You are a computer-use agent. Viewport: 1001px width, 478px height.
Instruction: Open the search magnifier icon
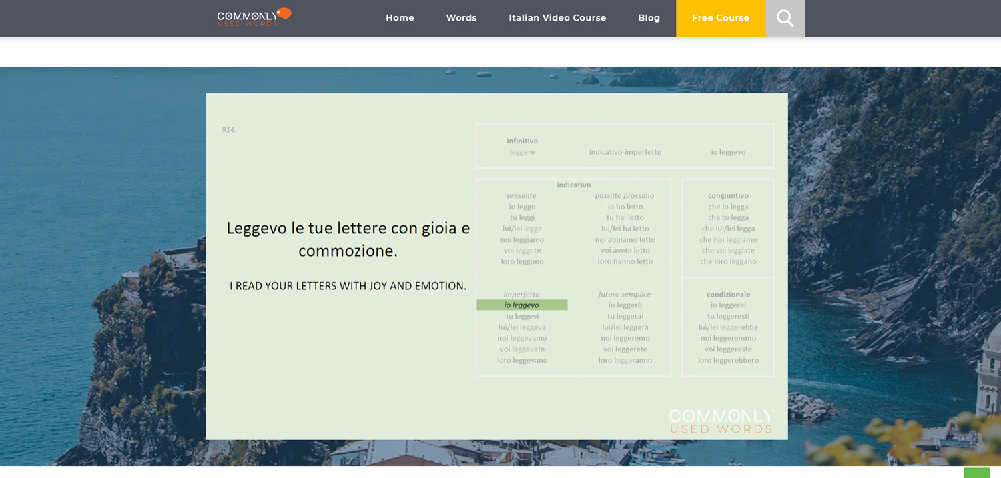point(785,18)
